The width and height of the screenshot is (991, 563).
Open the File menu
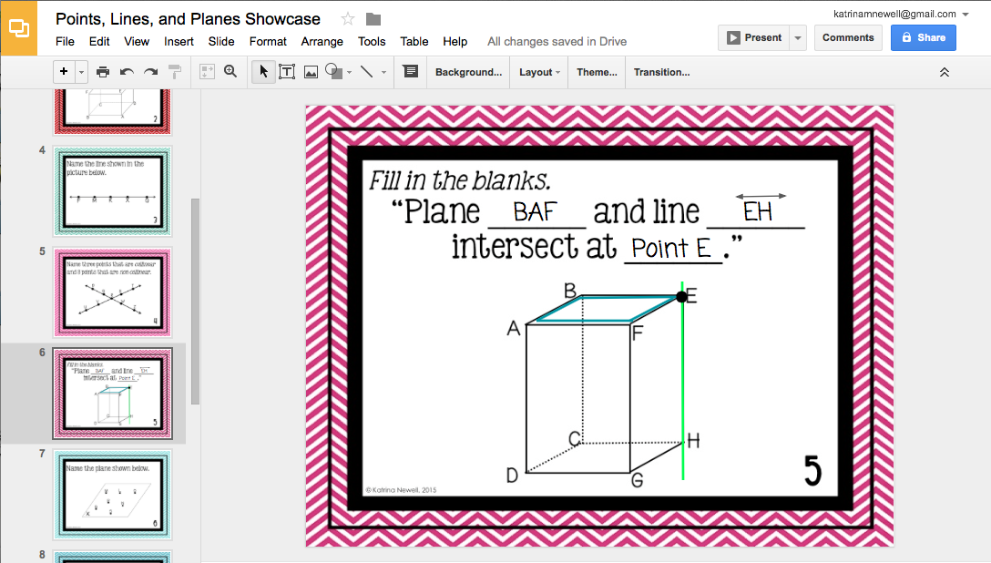[65, 42]
